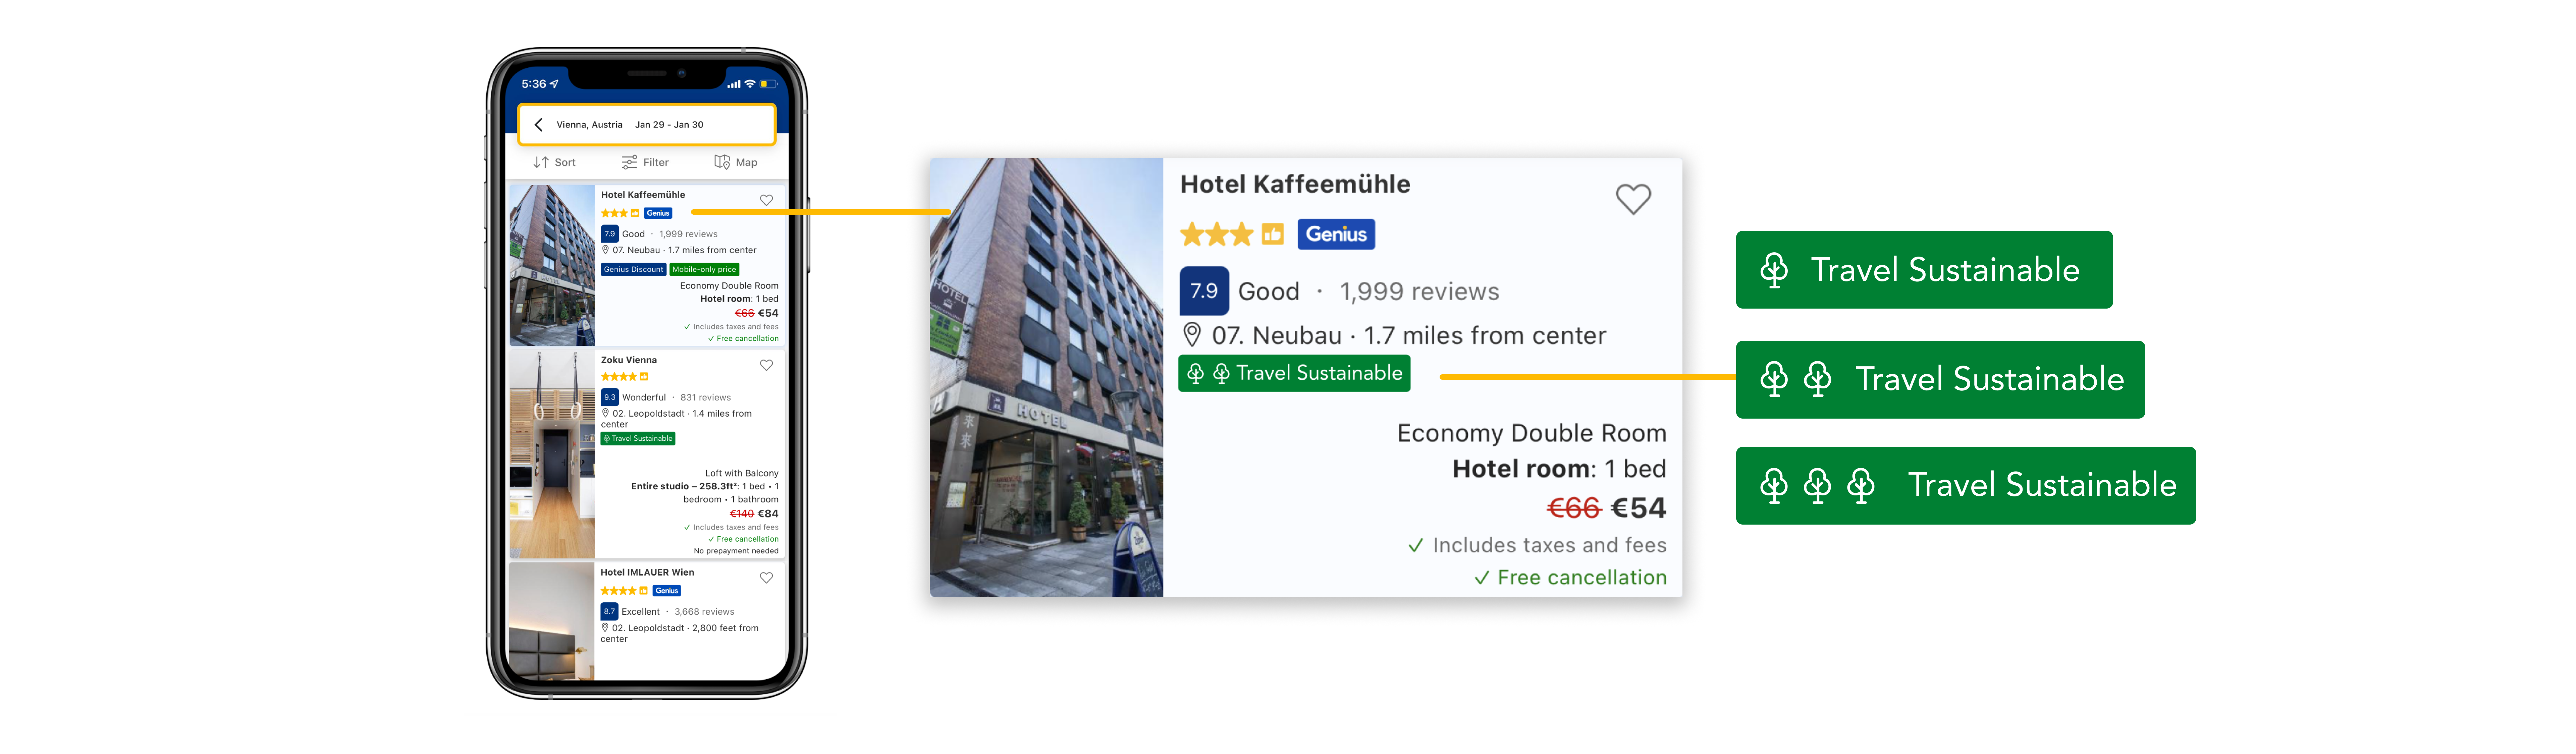2576x754 pixels.
Task: Favorite Hotel IMLAUER Wien heart icon
Action: [766, 578]
